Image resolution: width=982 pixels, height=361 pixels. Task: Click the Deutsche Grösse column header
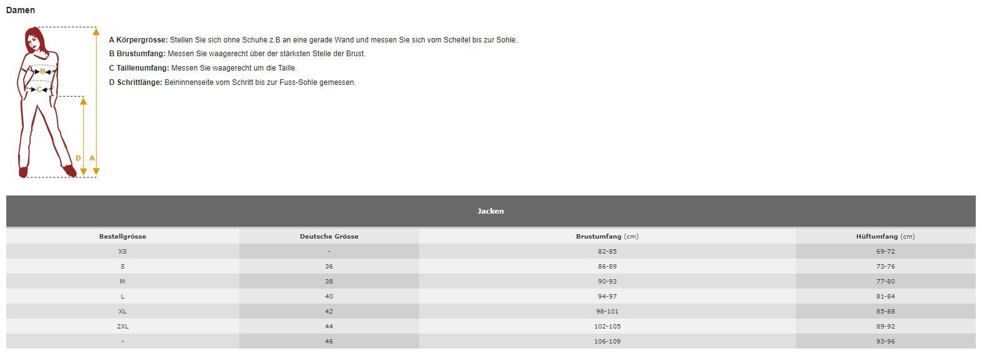329,237
